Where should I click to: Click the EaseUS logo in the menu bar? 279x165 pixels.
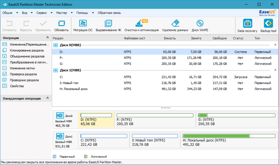(x=267, y=13)
